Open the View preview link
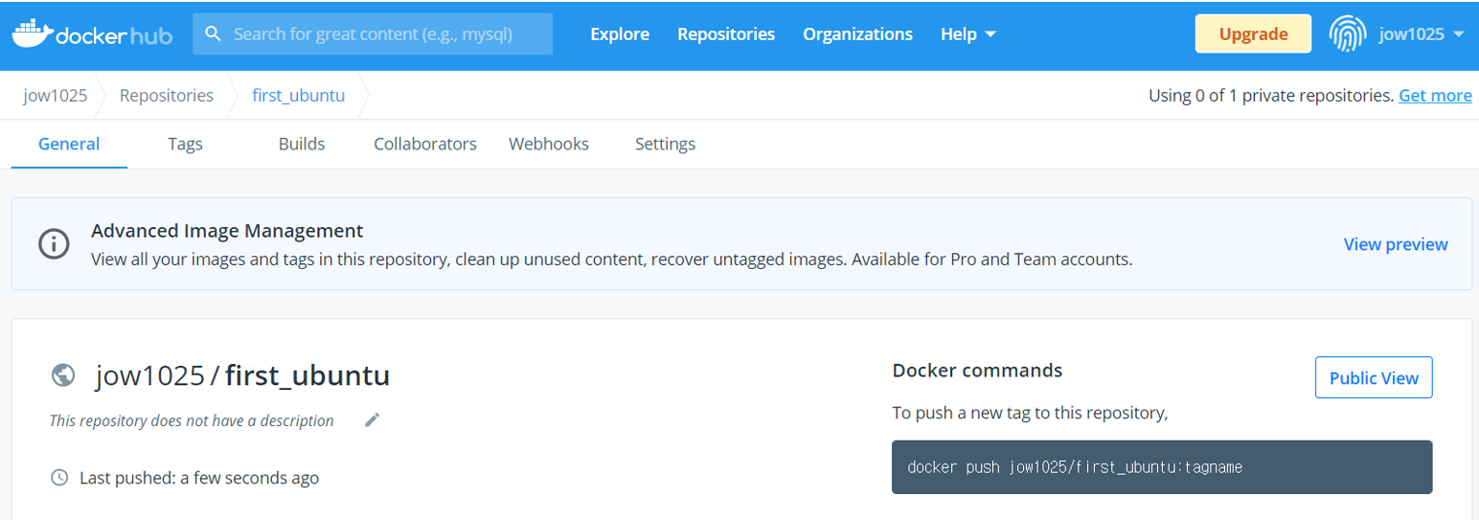Image resolution: width=1479 pixels, height=520 pixels. pos(1396,244)
